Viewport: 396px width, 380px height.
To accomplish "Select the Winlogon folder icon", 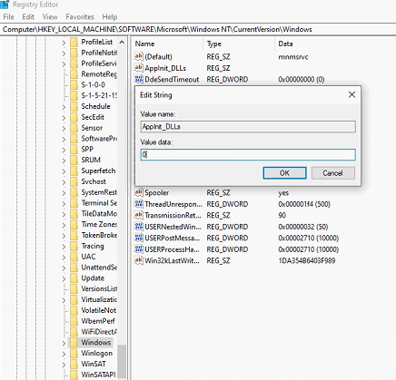I will (74, 353).
